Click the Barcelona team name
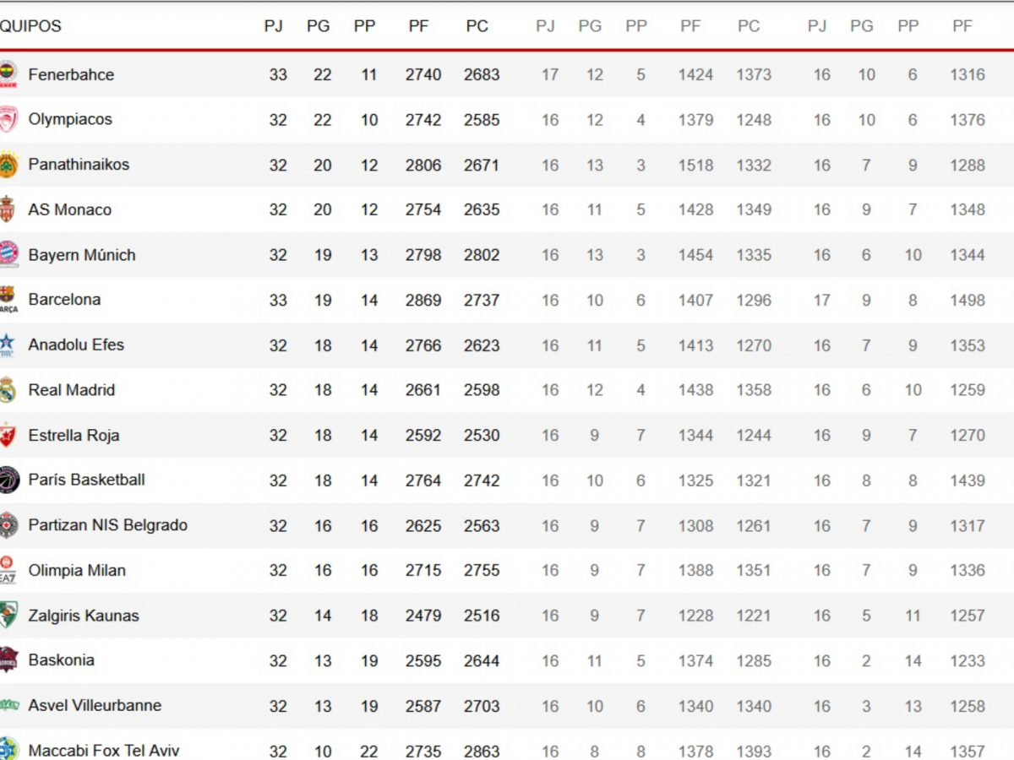Viewport: 1014px width, 760px height. point(64,300)
